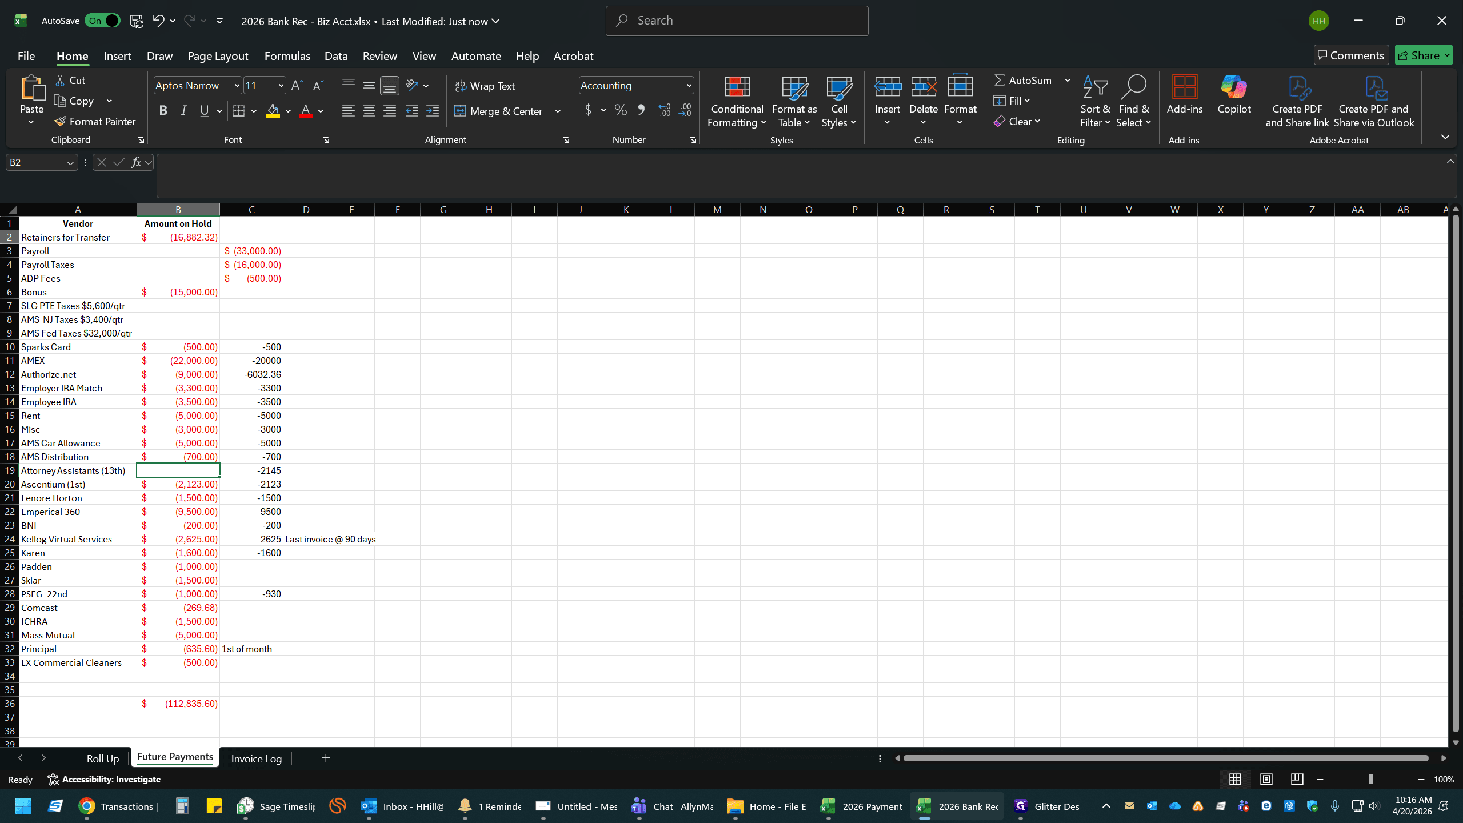This screenshot has width=1463, height=823.
Task: Open the font name dropdown
Action: pos(237,86)
